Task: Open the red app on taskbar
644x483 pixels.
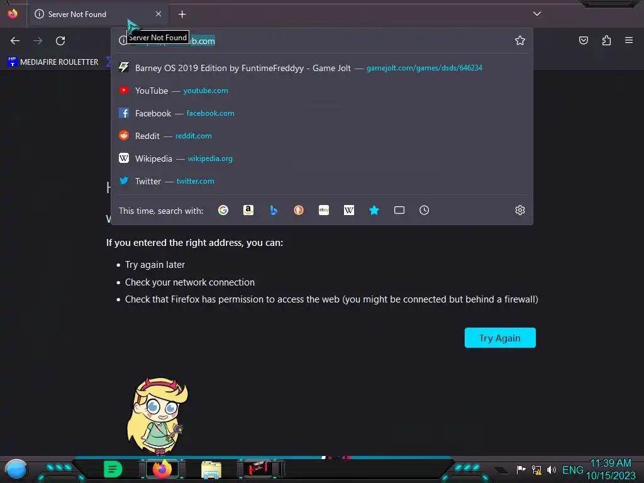Action: (258, 469)
